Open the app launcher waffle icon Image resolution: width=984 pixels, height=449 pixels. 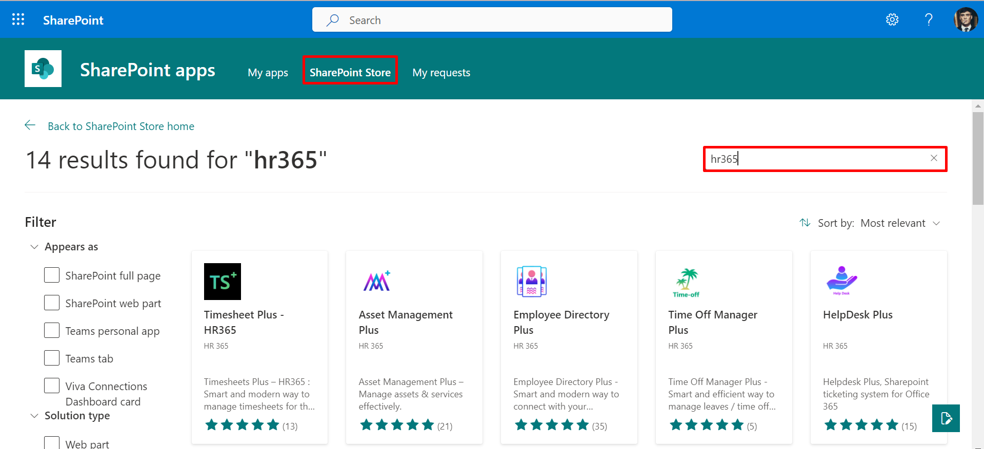(x=18, y=19)
